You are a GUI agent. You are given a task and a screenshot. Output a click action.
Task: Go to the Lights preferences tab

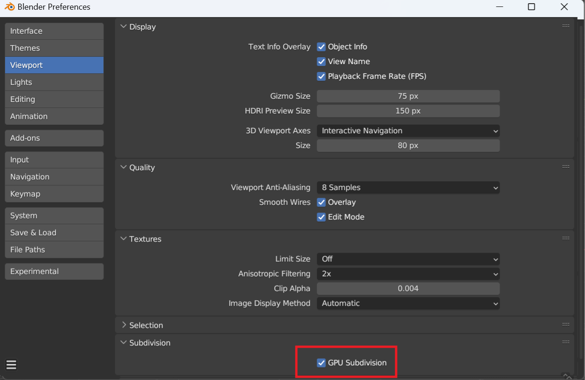(54, 82)
